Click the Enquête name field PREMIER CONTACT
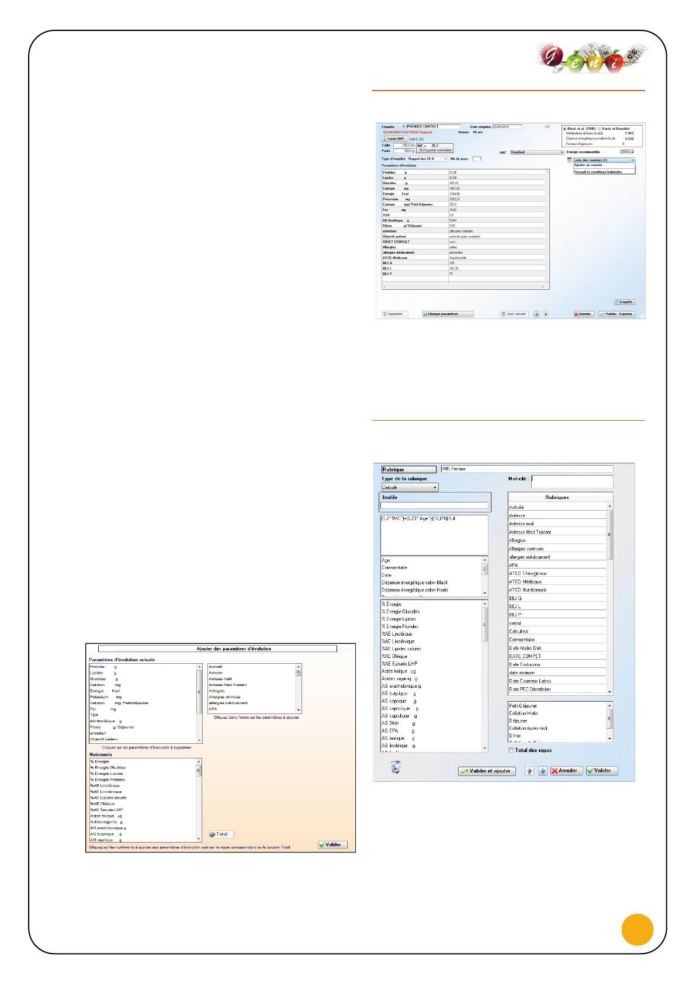The image size is (696, 984). point(433,126)
